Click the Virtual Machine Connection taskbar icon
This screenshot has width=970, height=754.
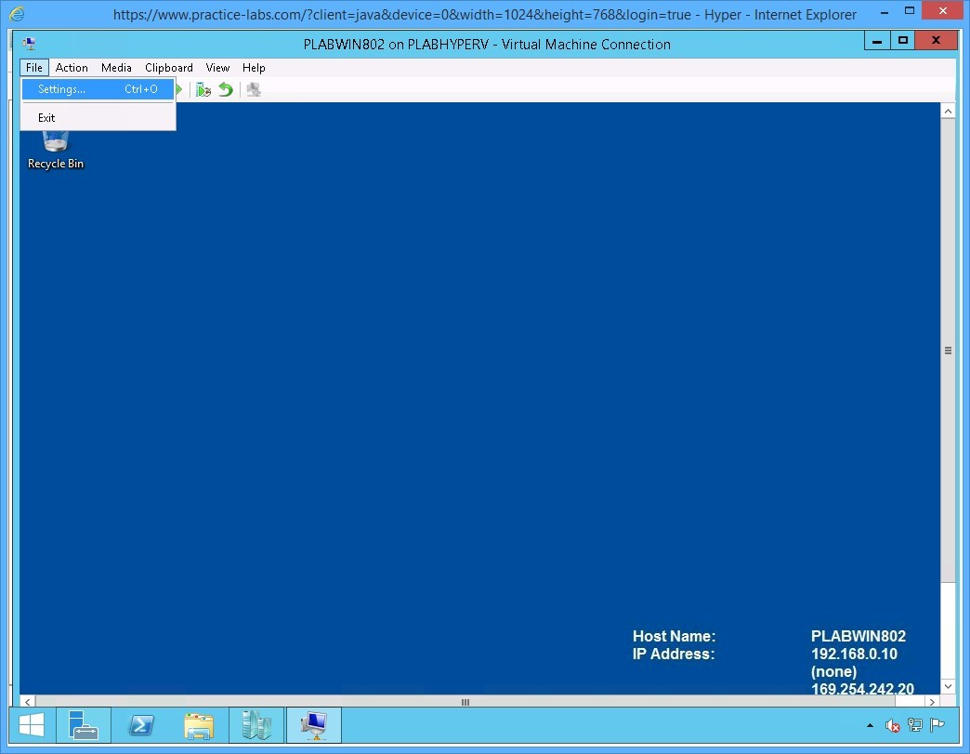313,725
